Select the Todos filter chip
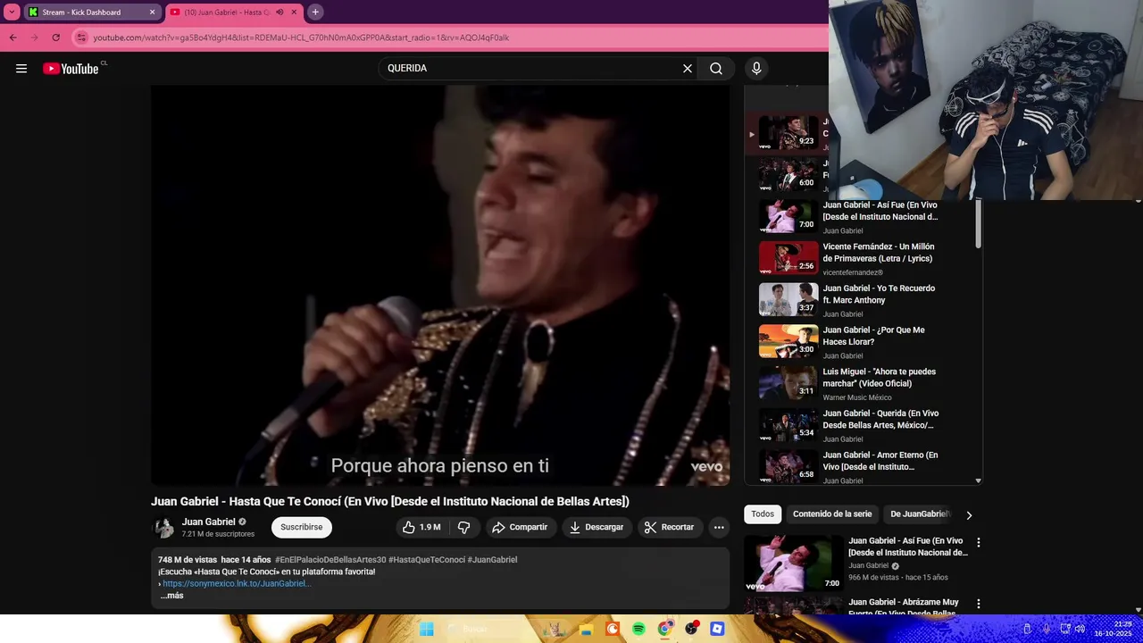Viewport: 1143px width, 643px height. [763, 514]
